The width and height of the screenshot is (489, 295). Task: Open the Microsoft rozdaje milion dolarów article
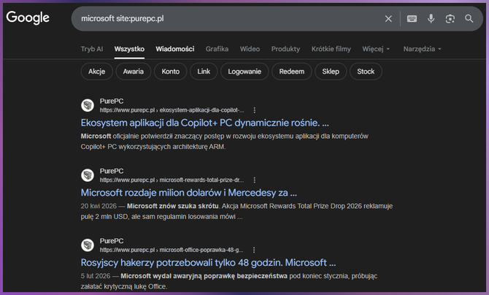[x=189, y=193]
